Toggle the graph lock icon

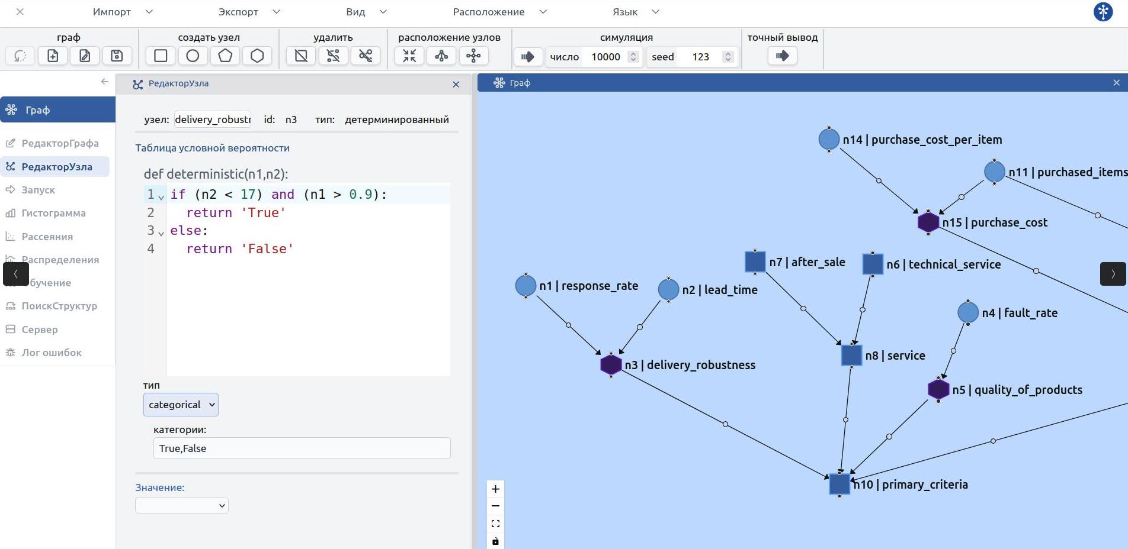[496, 541]
